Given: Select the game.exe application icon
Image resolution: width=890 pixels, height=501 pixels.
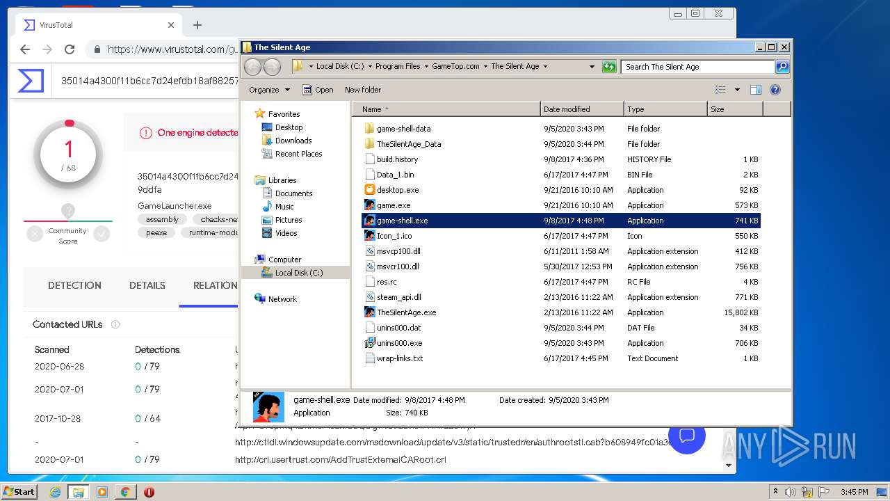Looking at the screenshot, I should tap(370, 205).
